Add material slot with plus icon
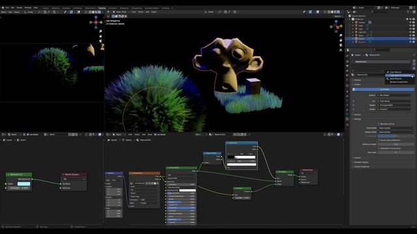 [414, 61]
